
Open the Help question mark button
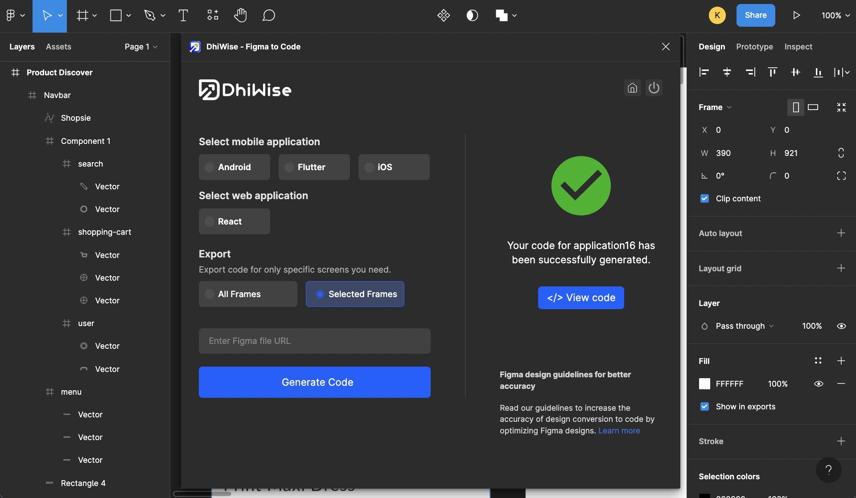828,469
